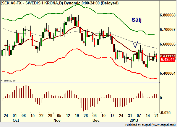Click the © eSignal, 2011 copyright text
Image resolution: width=177 pixels, height=127 pixels.
point(9,81)
